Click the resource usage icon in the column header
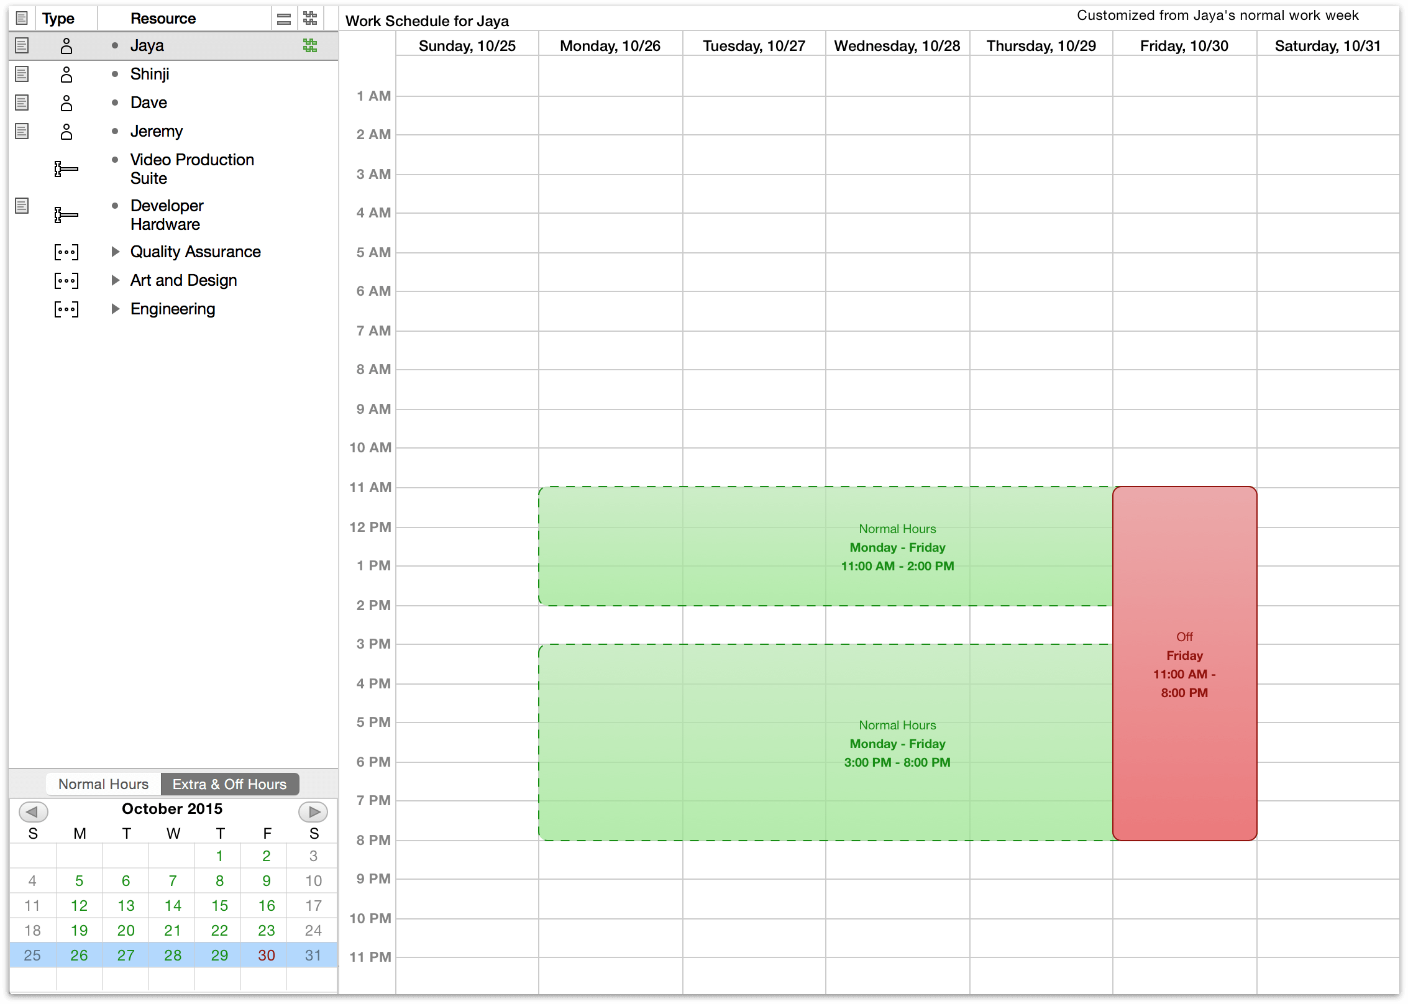The image size is (1408, 1004). [309, 21]
